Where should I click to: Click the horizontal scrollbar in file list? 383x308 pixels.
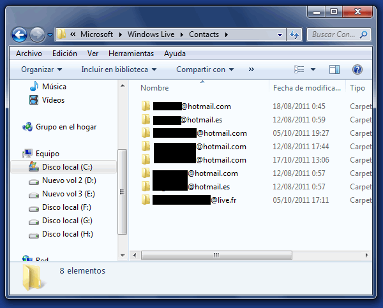tap(217, 254)
